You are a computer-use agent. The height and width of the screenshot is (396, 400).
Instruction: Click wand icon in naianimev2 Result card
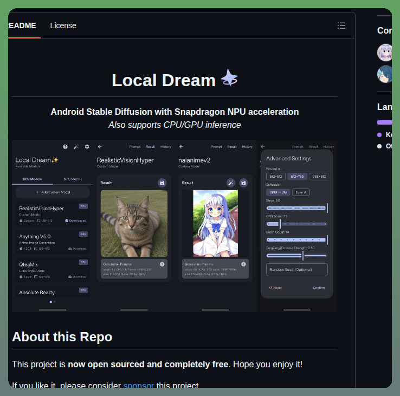(x=231, y=183)
